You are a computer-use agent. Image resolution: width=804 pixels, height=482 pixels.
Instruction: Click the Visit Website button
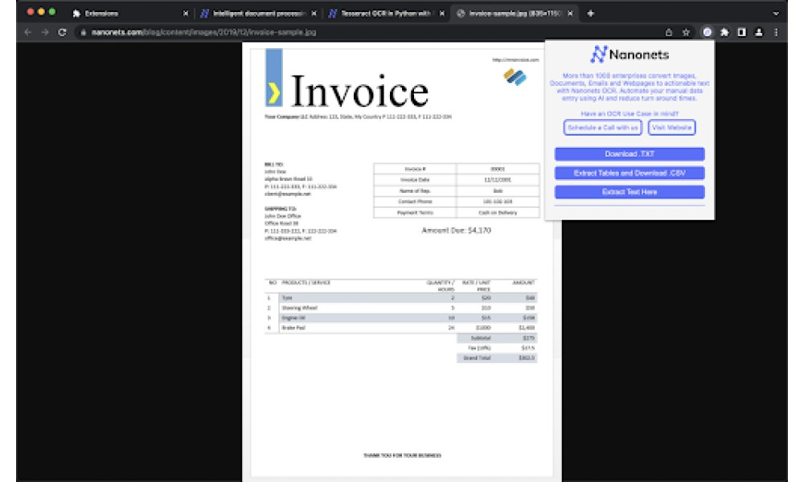(671, 128)
